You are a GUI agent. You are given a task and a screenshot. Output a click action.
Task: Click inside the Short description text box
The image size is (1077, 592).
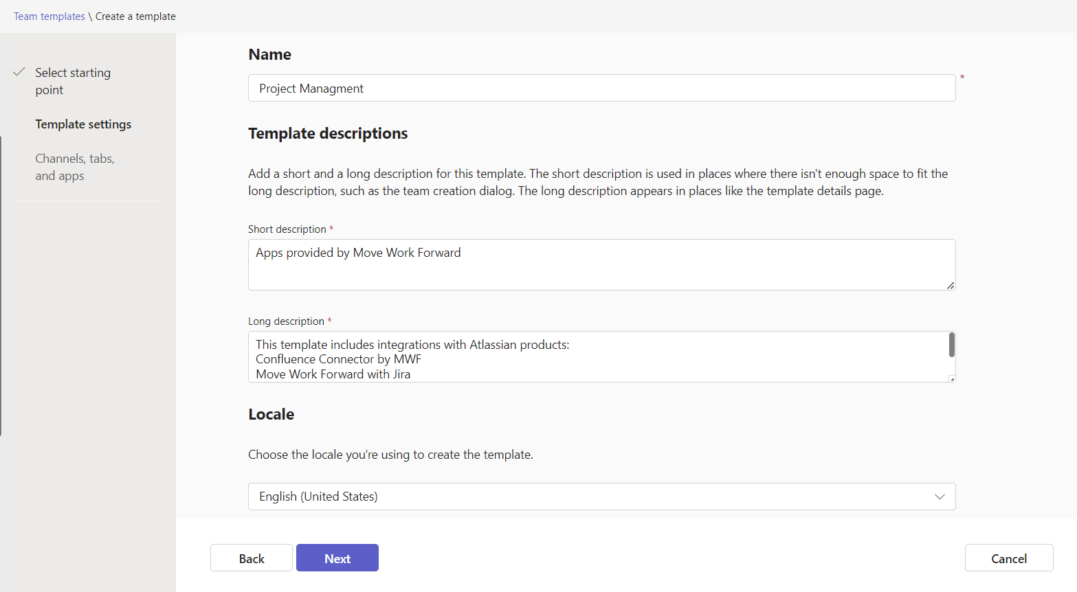tap(601, 264)
